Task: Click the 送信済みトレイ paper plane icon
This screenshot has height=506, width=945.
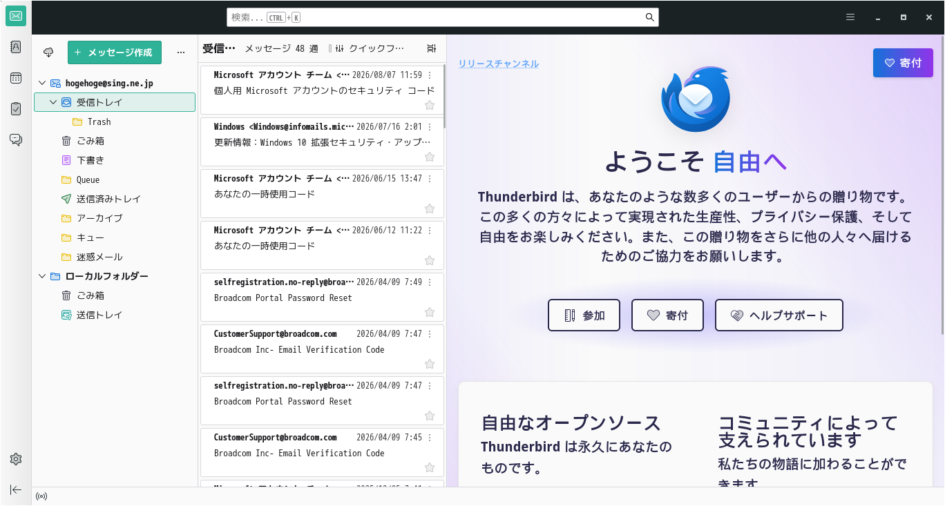Action: (66, 199)
